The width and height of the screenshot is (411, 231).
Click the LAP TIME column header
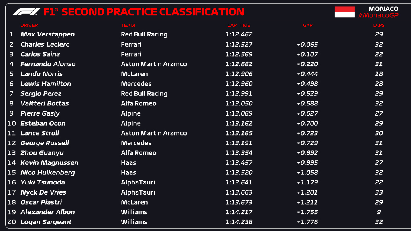(239, 25)
